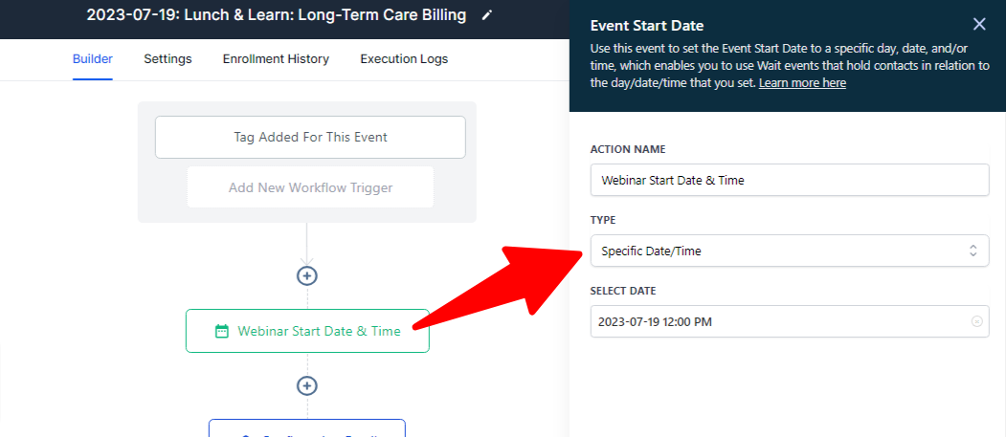Click Add New Workflow Trigger

(x=310, y=187)
